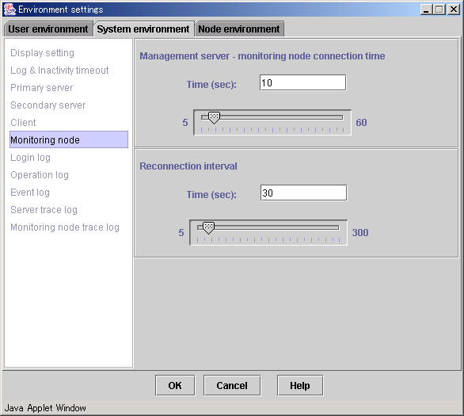Select the Monitoring node entry
464x416 pixels.
(69, 139)
